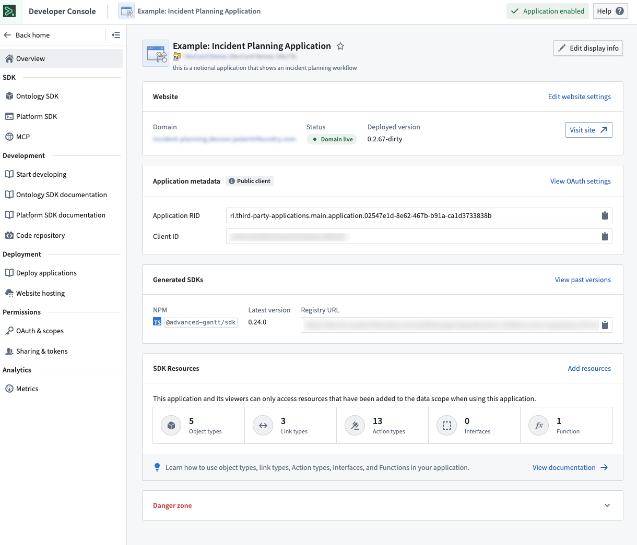Viewport: 637px width, 545px height.
Task: Click the 5 Object types count
Action: tap(191, 421)
